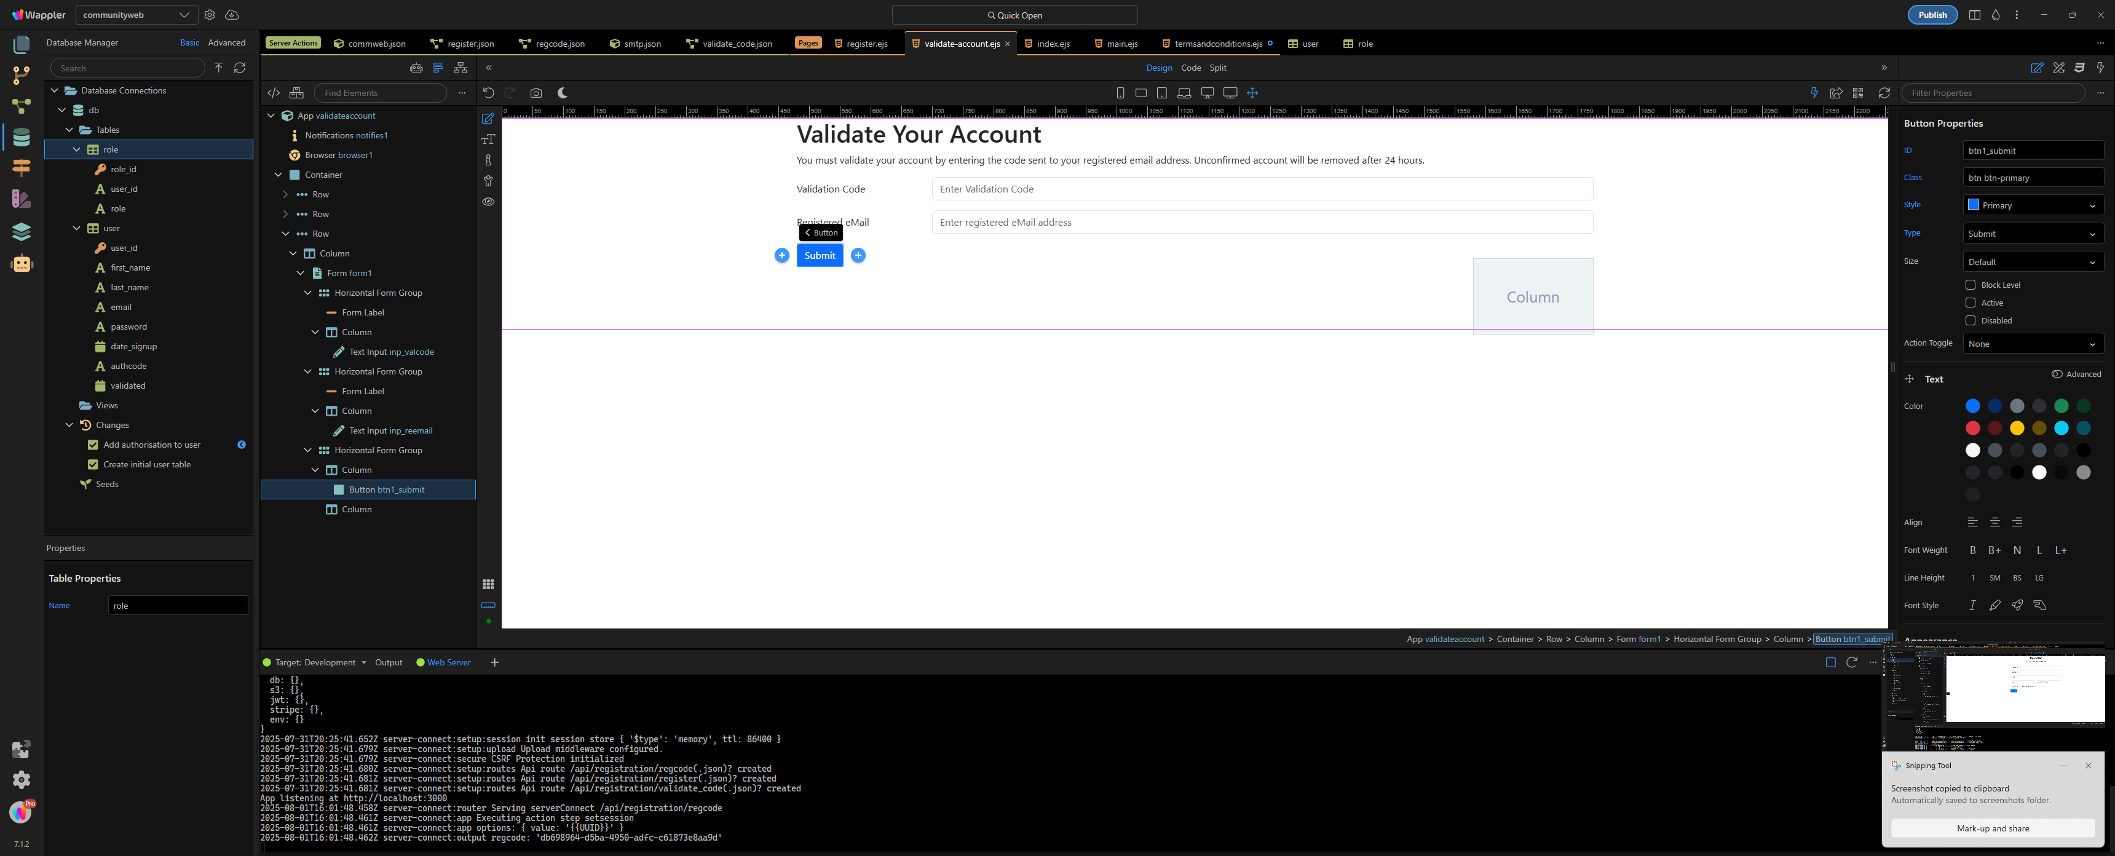Click the Quick Open bar
Screen dimensions: 2115x856
point(1014,15)
